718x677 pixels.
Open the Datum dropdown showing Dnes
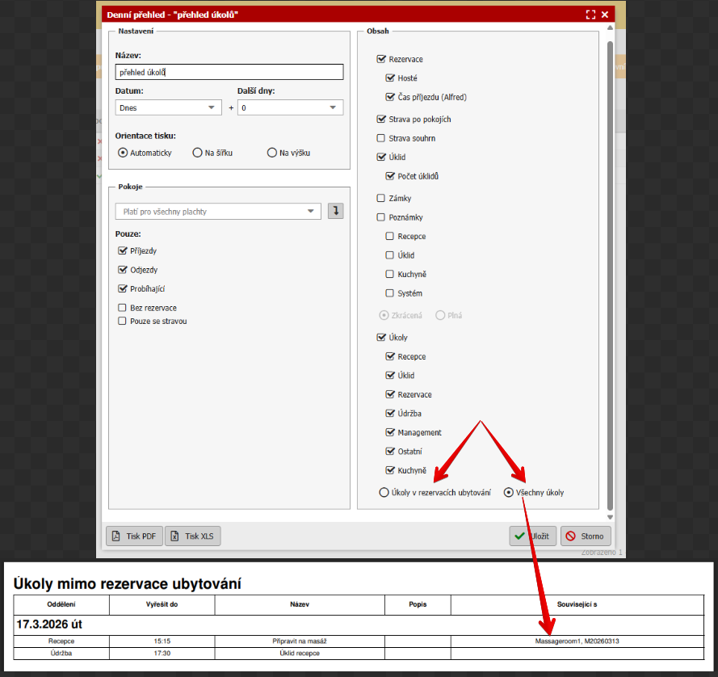coord(168,107)
